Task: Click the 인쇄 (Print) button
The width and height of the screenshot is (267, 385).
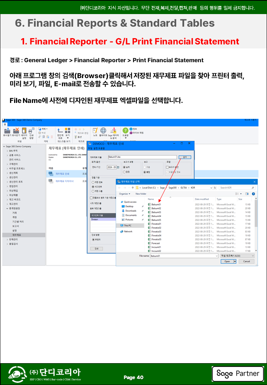Action: coord(97,249)
